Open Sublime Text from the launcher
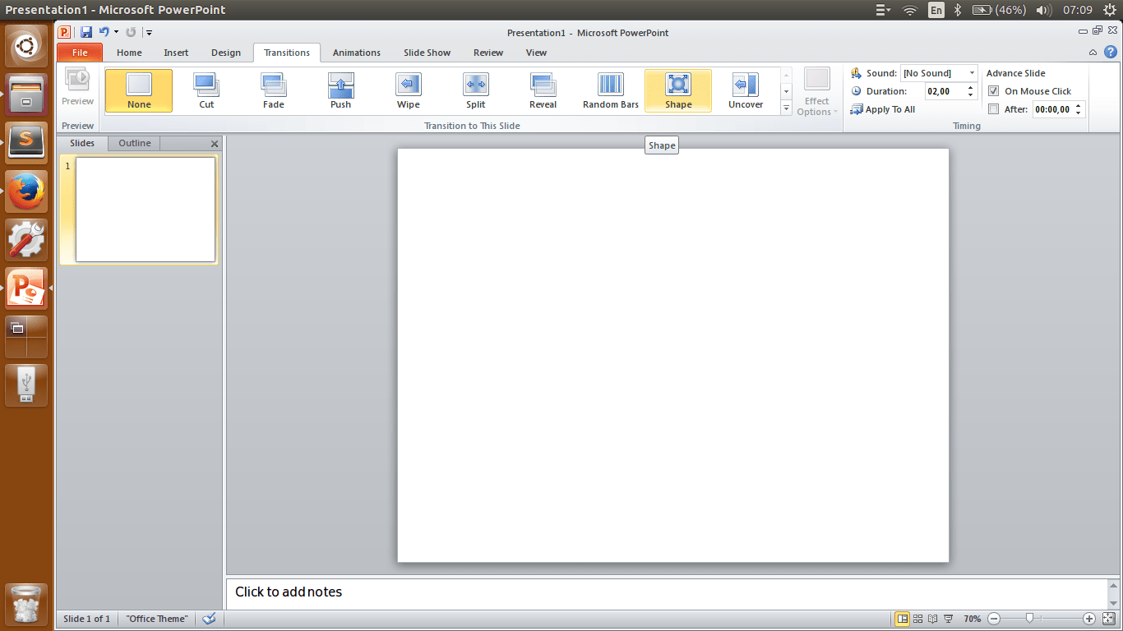This screenshot has width=1123, height=631. pyautogui.click(x=26, y=144)
